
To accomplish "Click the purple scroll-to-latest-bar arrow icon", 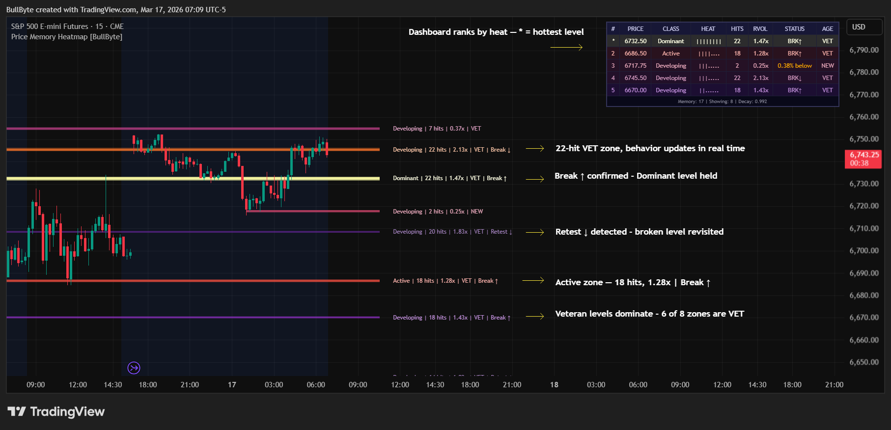I will click(x=134, y=368).
